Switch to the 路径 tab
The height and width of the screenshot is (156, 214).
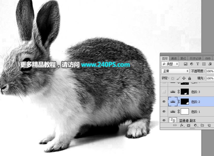[183, 58]
